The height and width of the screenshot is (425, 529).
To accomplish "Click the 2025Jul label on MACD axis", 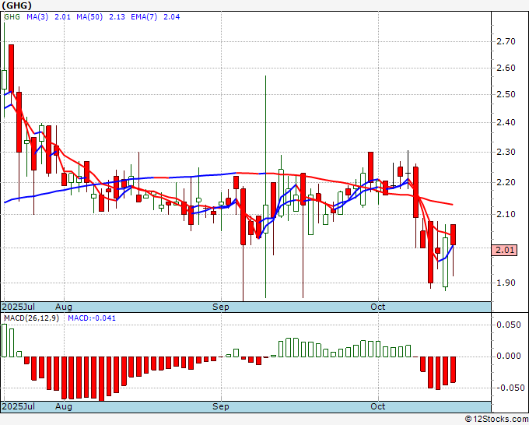I will coord(19,406).
